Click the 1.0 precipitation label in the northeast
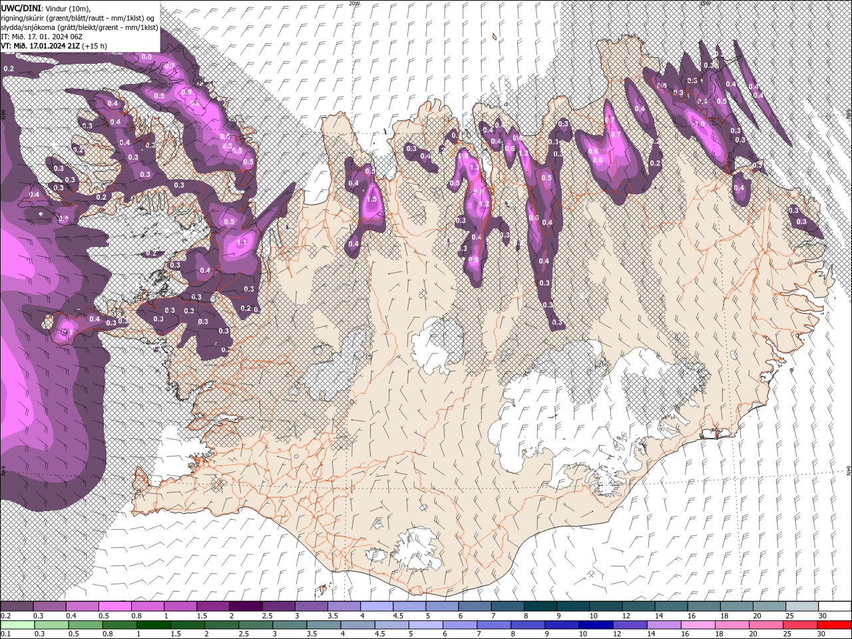Viewport: 852px width, 639px height. [x=700, y=124]
